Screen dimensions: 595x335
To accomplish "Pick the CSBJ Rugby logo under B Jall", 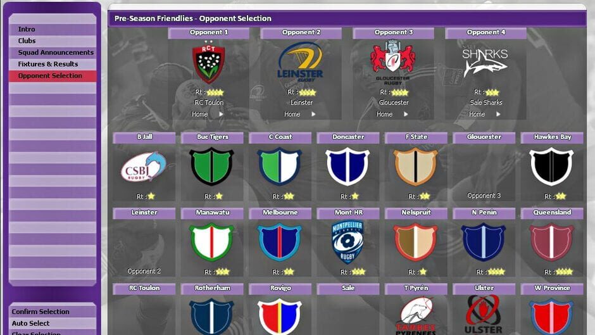I will coord(144,168).
